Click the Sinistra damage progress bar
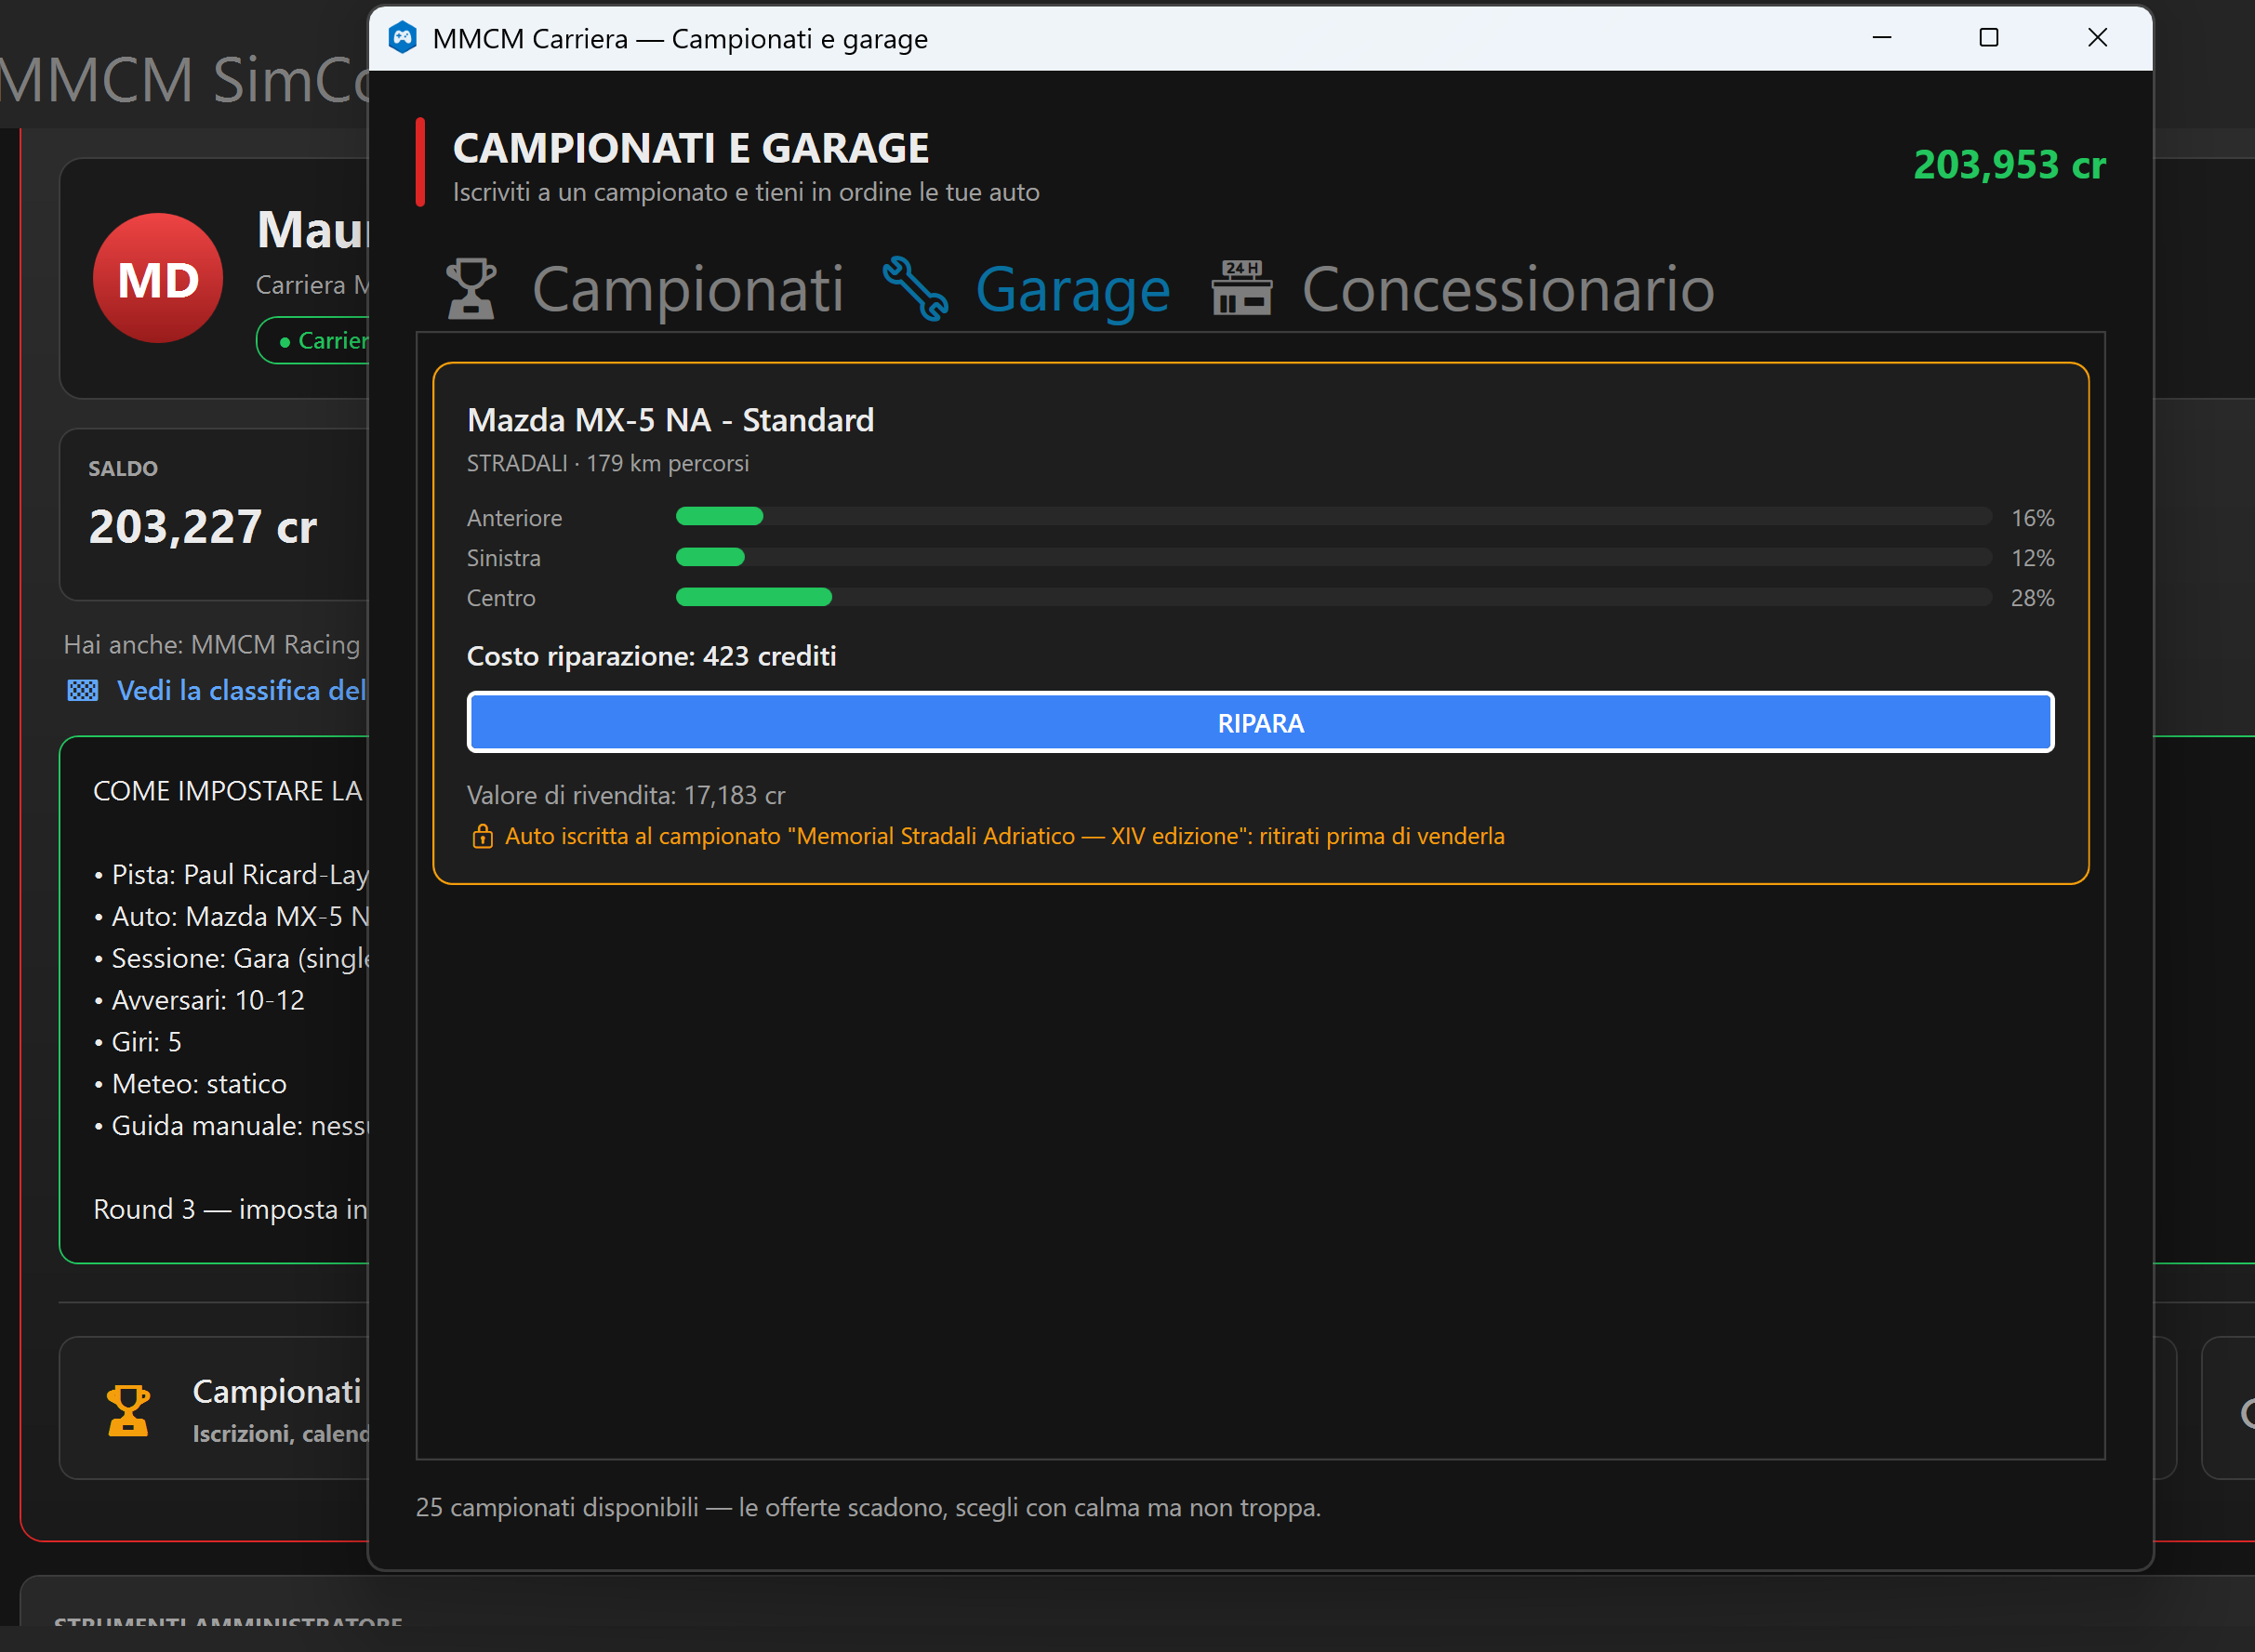The width and height of the screenshot is (2255, 1652). point(1333,557)
